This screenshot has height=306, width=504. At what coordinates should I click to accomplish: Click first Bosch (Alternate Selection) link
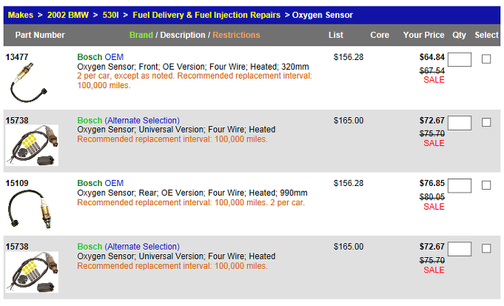pyautogui.click(x=128, y=120)
